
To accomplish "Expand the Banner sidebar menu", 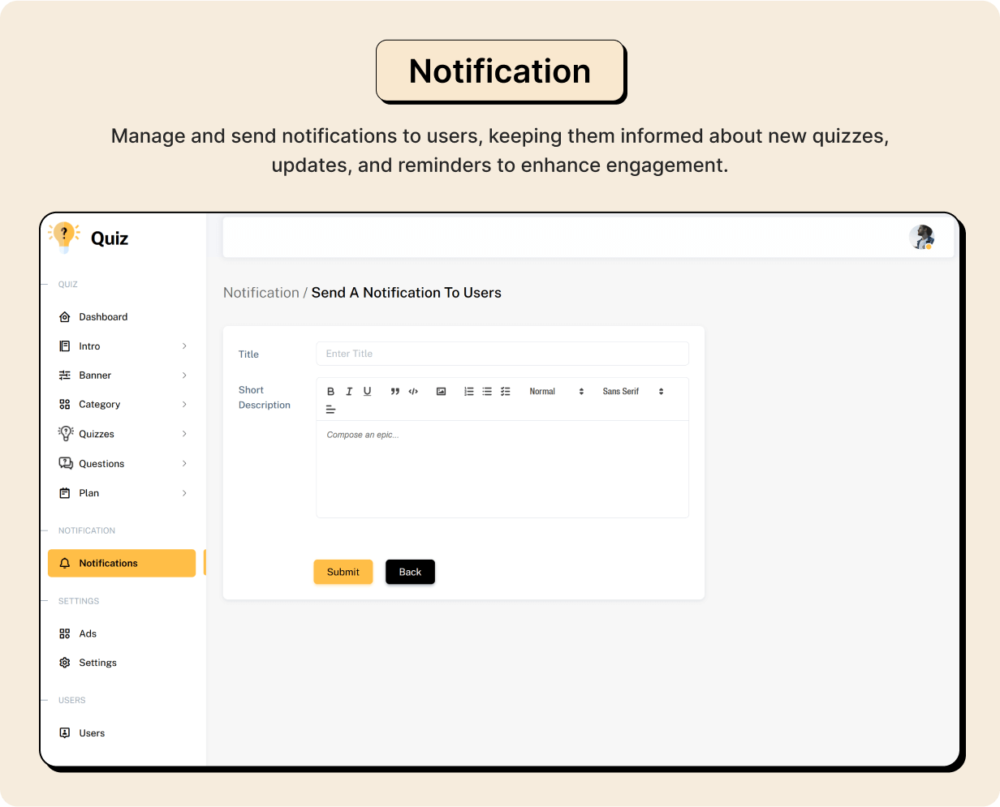I will pyautogui.click(x=122, y=376).
